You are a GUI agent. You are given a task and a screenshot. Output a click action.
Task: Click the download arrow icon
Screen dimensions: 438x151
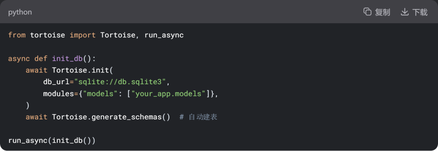(404, 12)
